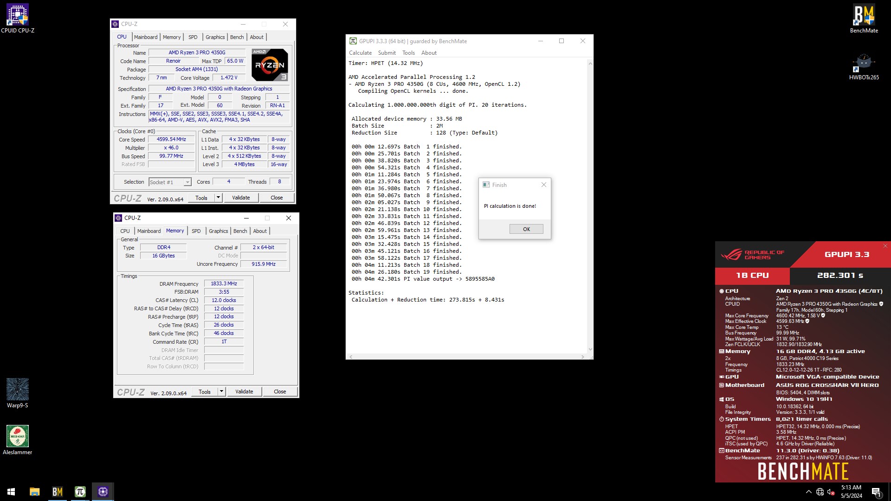Open the CPUID CPU-Z desktop shortcut

[18, 19]
